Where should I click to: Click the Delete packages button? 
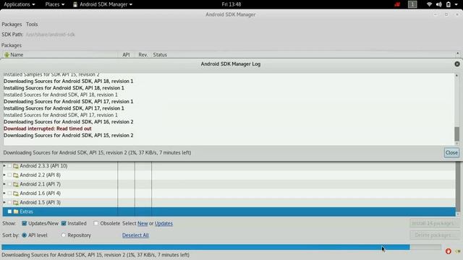coord(434,235)
